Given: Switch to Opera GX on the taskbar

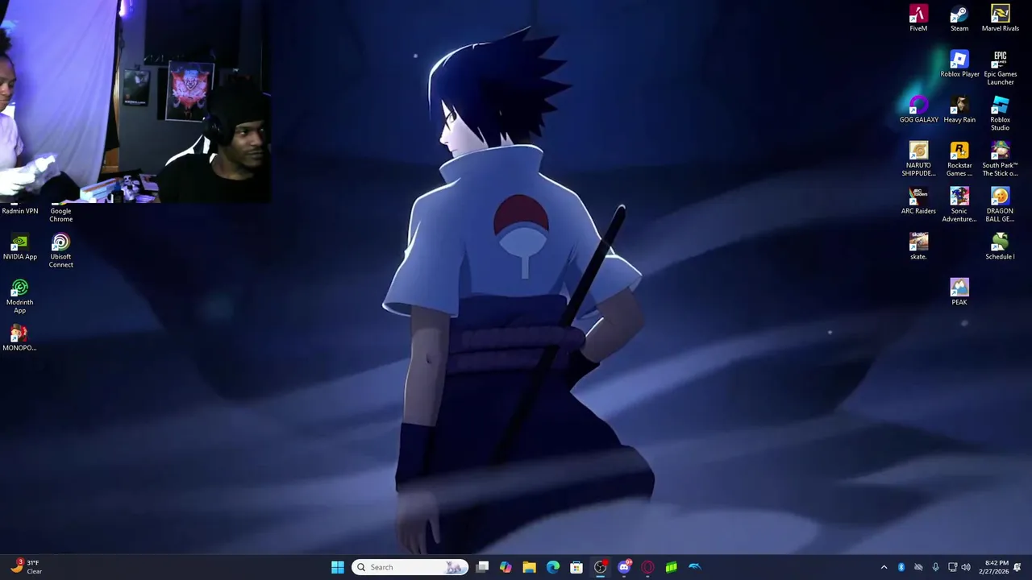Looking at the screenshot, I should (647, 567).
